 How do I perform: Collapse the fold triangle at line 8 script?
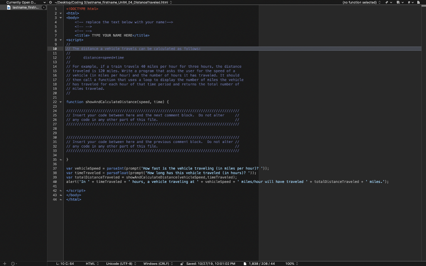click(61, 40)
